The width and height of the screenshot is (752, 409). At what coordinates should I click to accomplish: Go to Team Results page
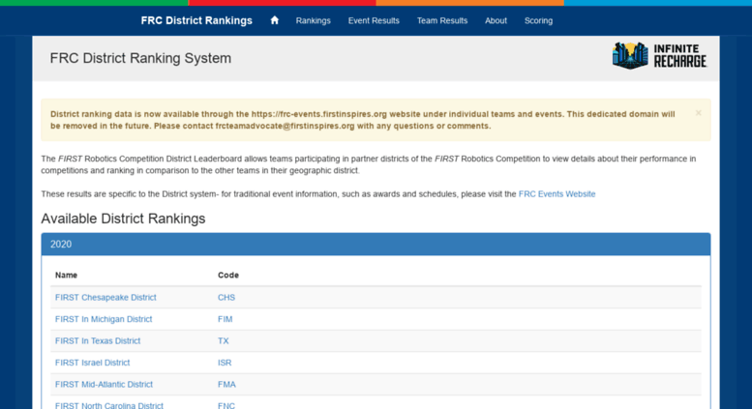pyautogui.click(x=441, y=20)
